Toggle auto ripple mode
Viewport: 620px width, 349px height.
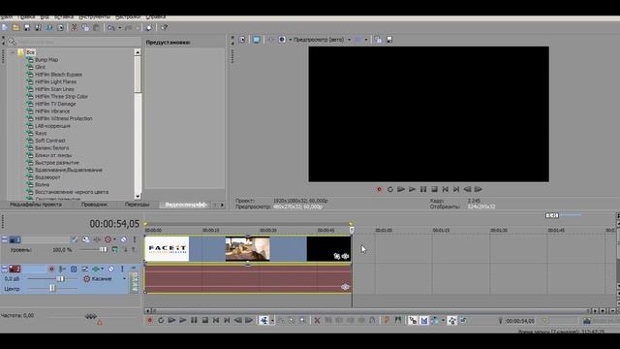coord(435,321)
